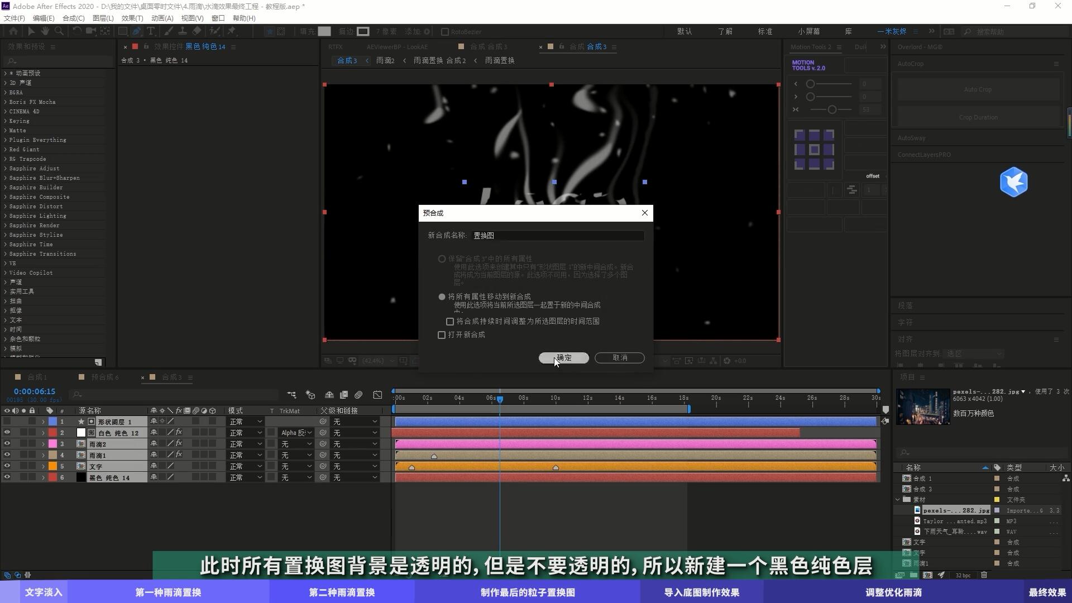Open parent link dropdown for 文字 layer
The height and width of the screenshot is (603, 1072).
[355, 466]
